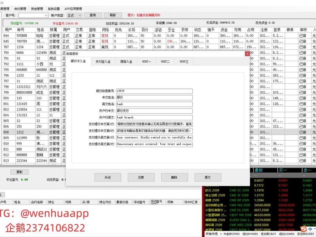Screen dimensions: 316x237
Task: Switch market to 欧交所EUREX tab
Action: pyautogui.click(x=306, y=234)
